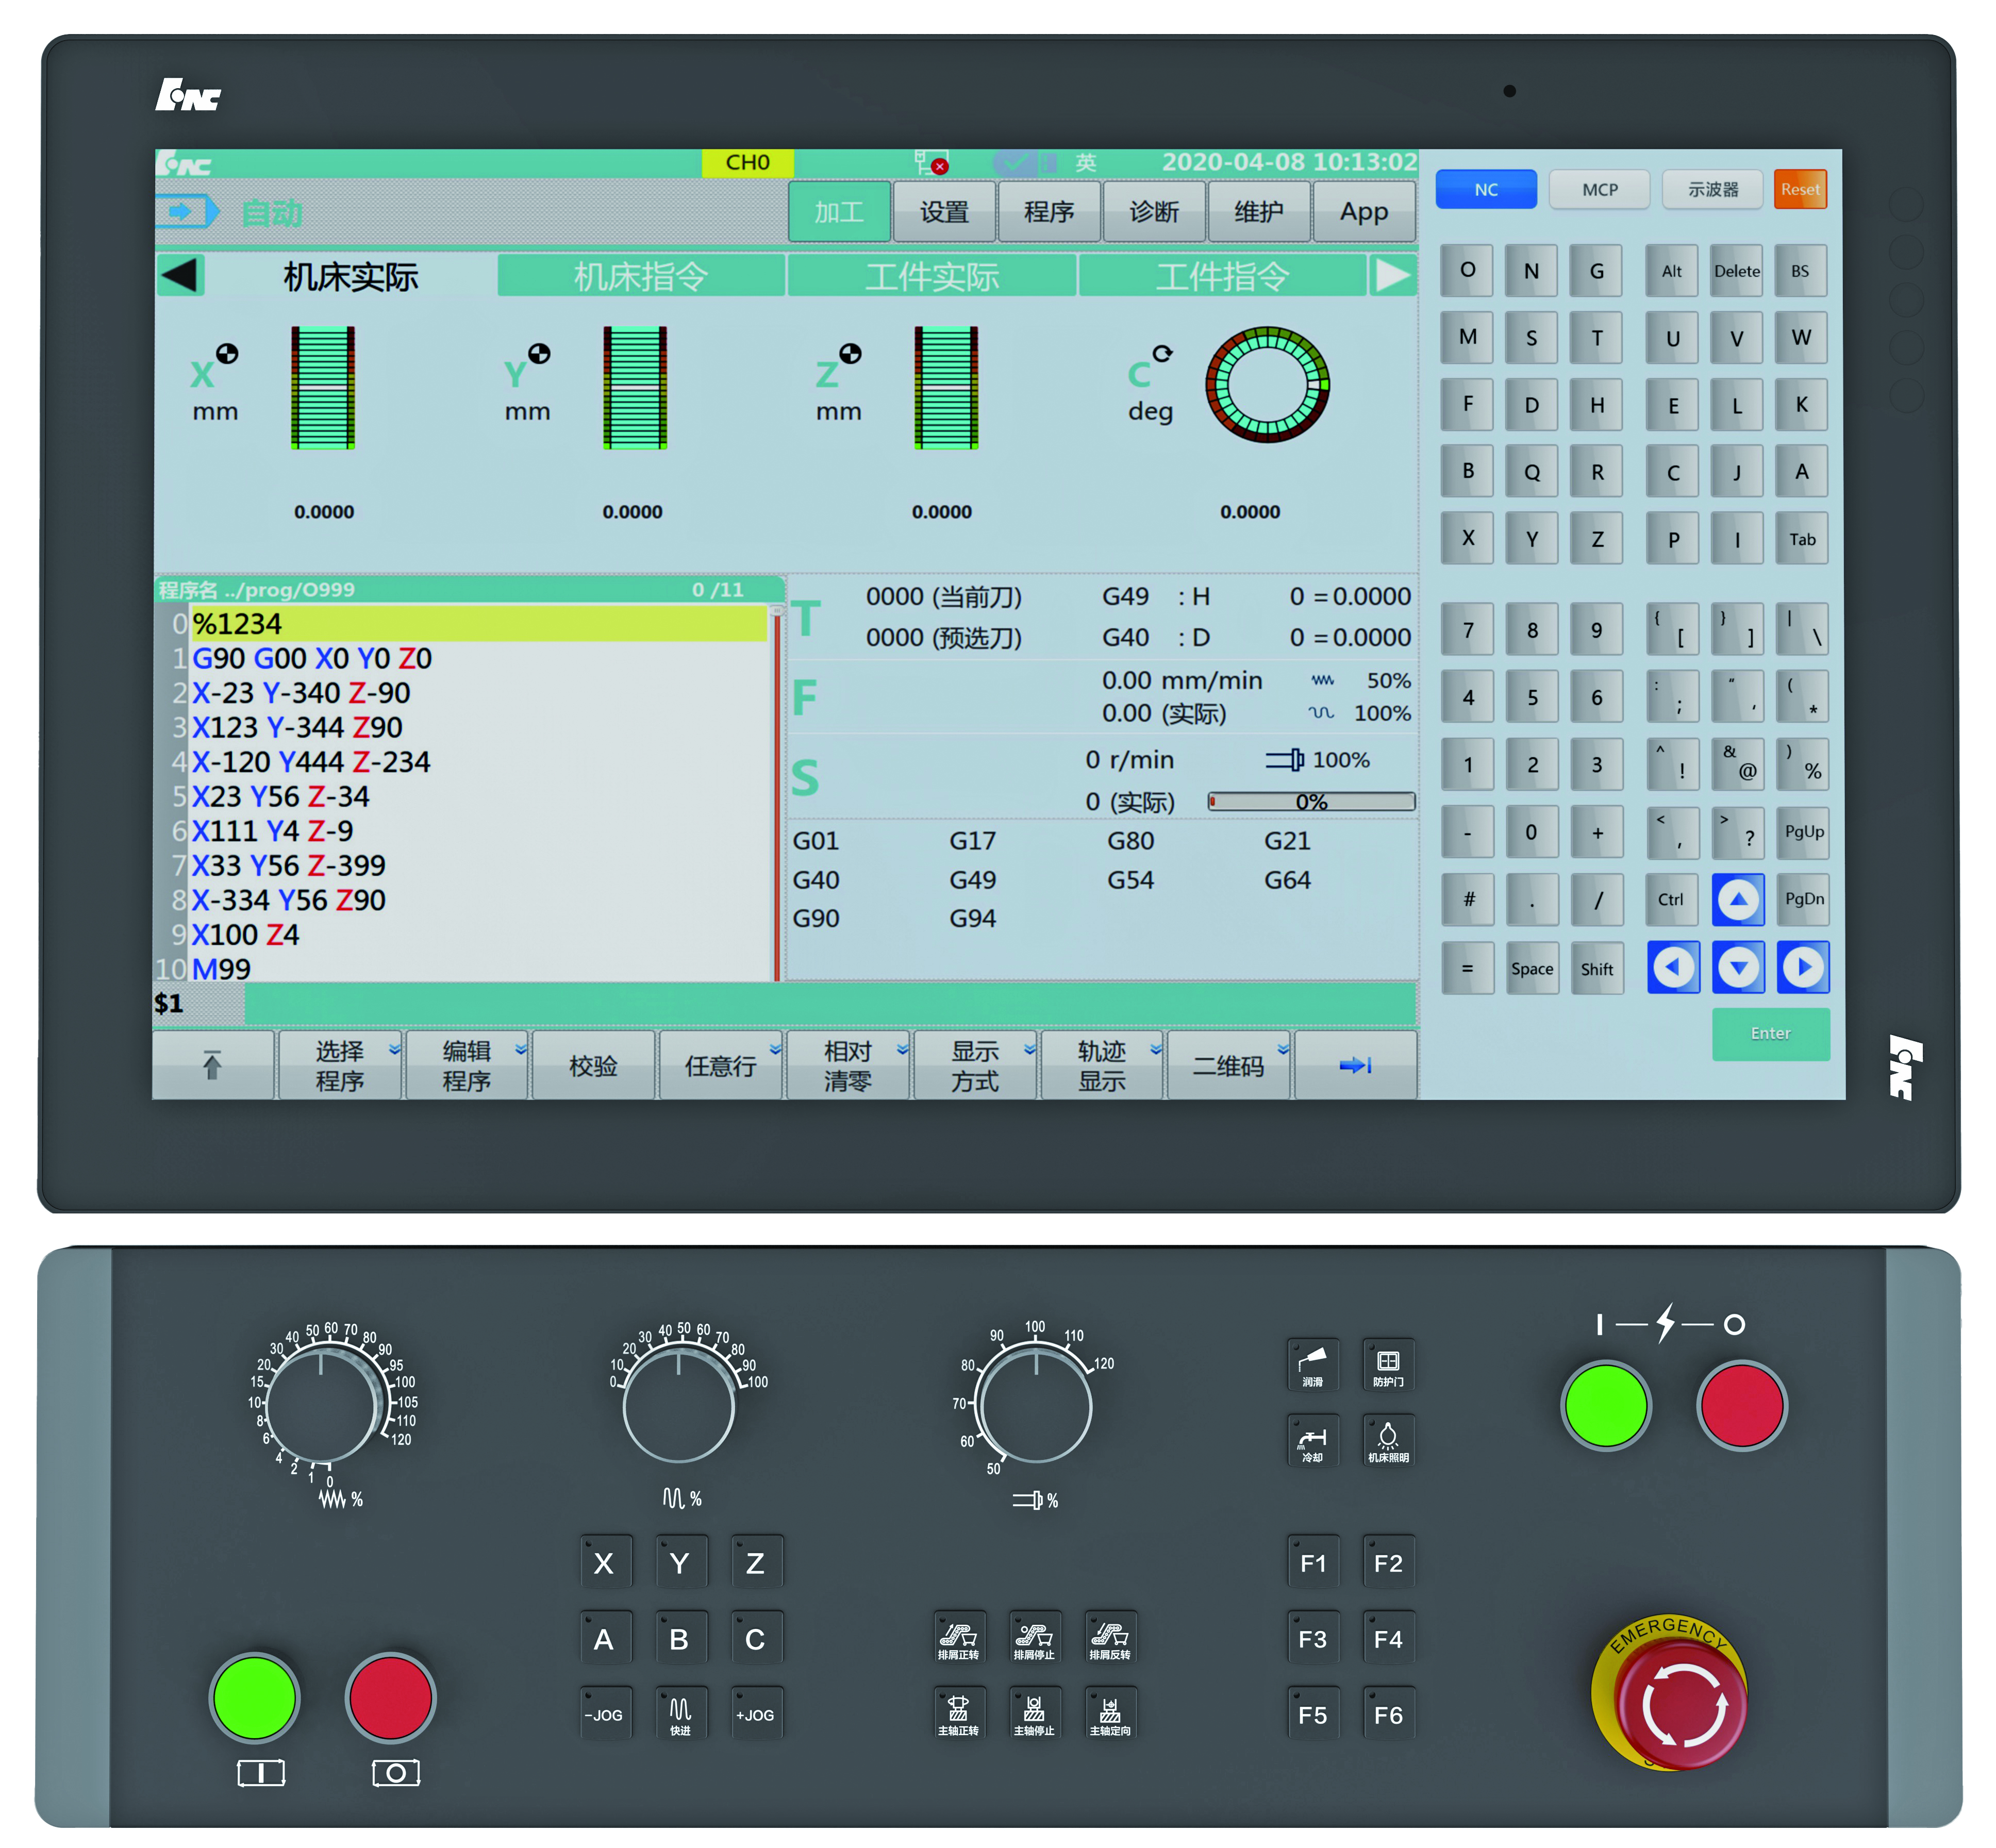Select program line X-23 Y-340 Z-90

[301, 692]
